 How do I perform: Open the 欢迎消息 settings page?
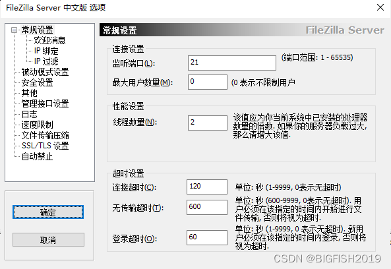(x=49, y=40)
